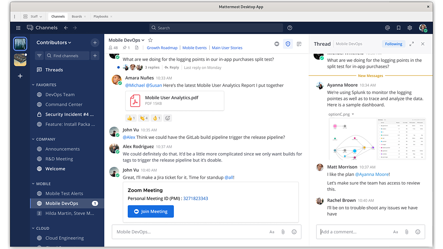Toggle thumbs up reaction on analytics post
Image resolution: width=443 pixels, height=249 pixels.
(131, 118)
